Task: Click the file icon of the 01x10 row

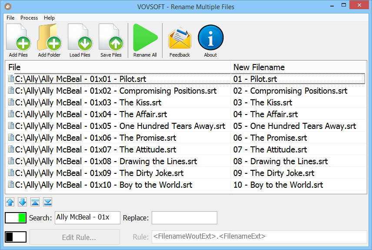Action: pyautogui.click(x=11, y=184)
